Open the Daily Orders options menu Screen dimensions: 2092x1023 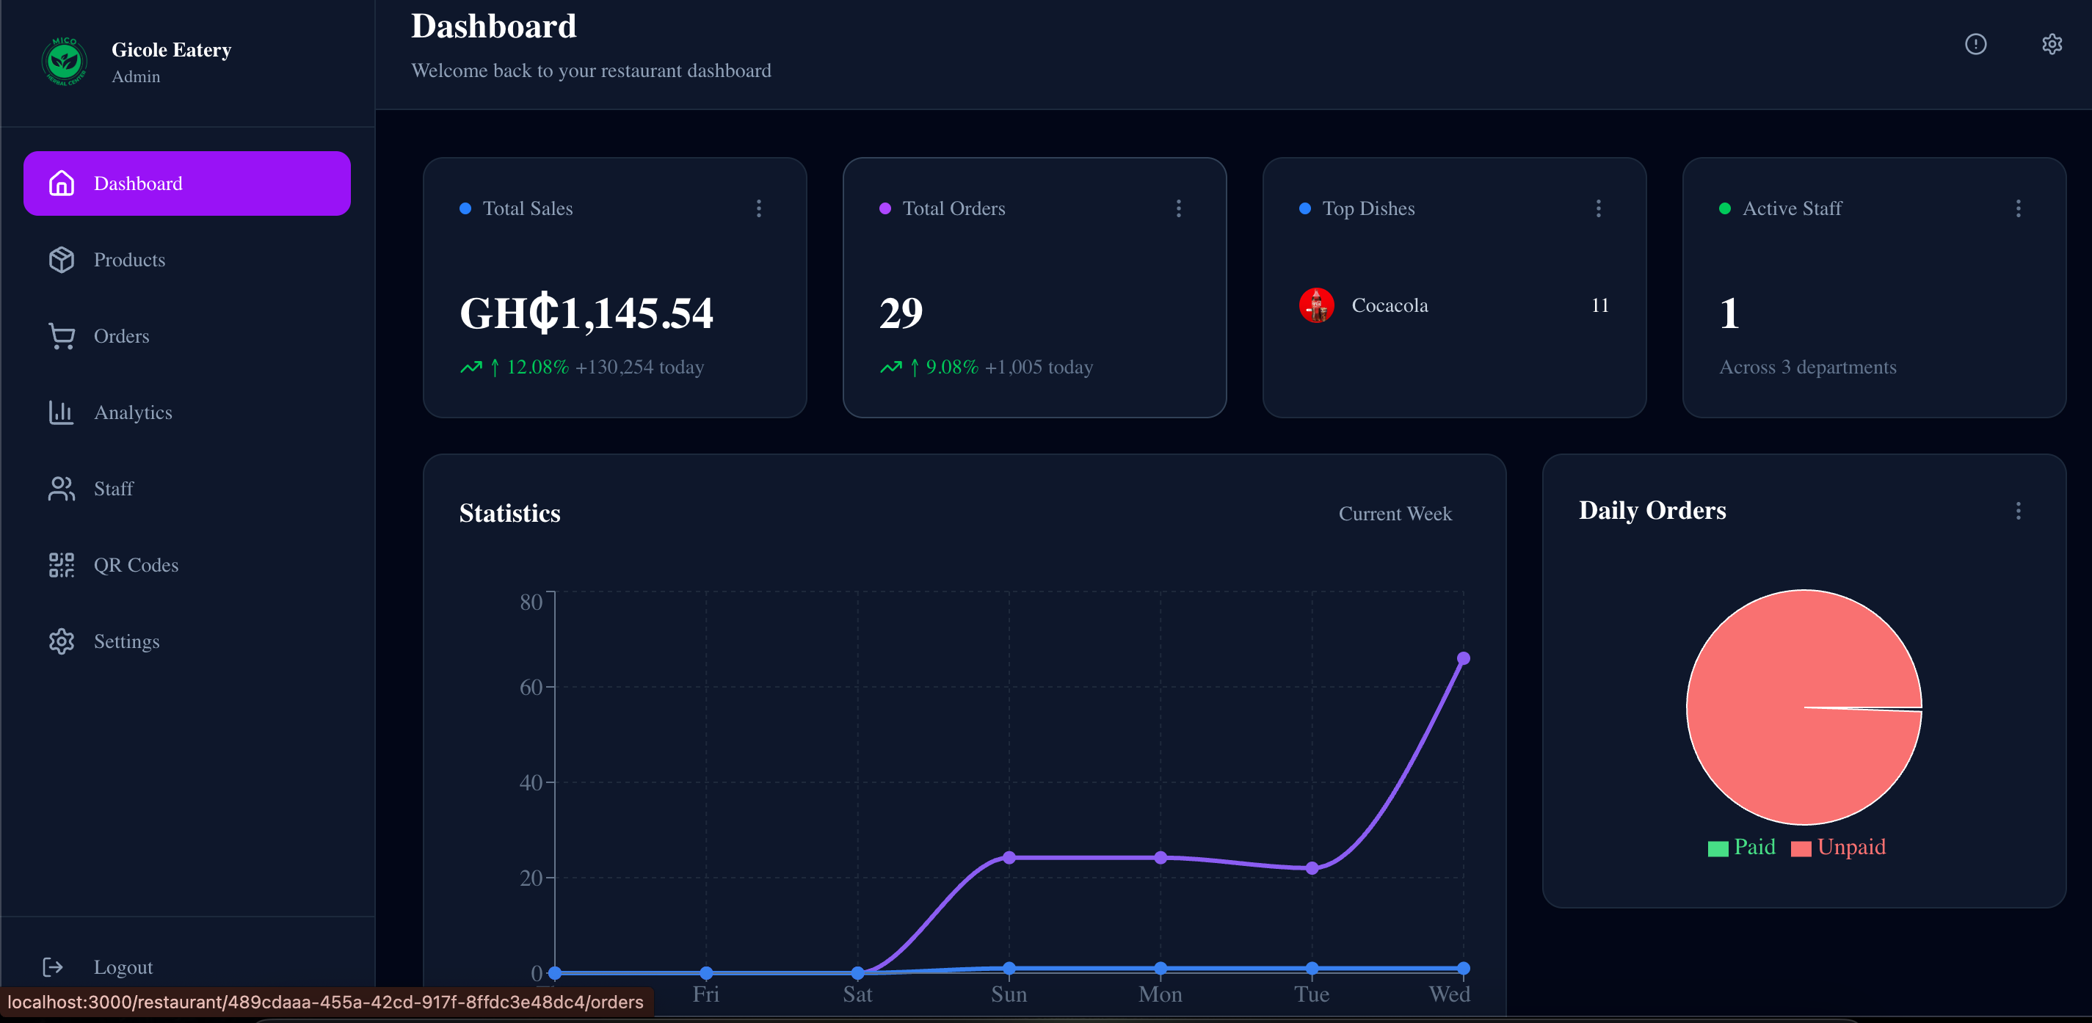(2018, 511)
